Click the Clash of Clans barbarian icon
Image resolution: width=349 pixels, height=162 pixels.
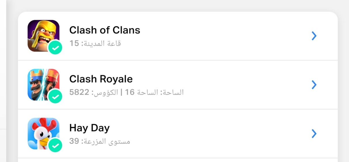coord(42,34)
